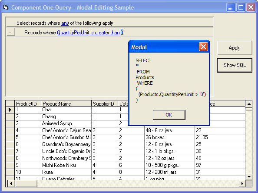
Task: Click the price cell '40'
Action: pyautogui.click(x=220, y=158)
